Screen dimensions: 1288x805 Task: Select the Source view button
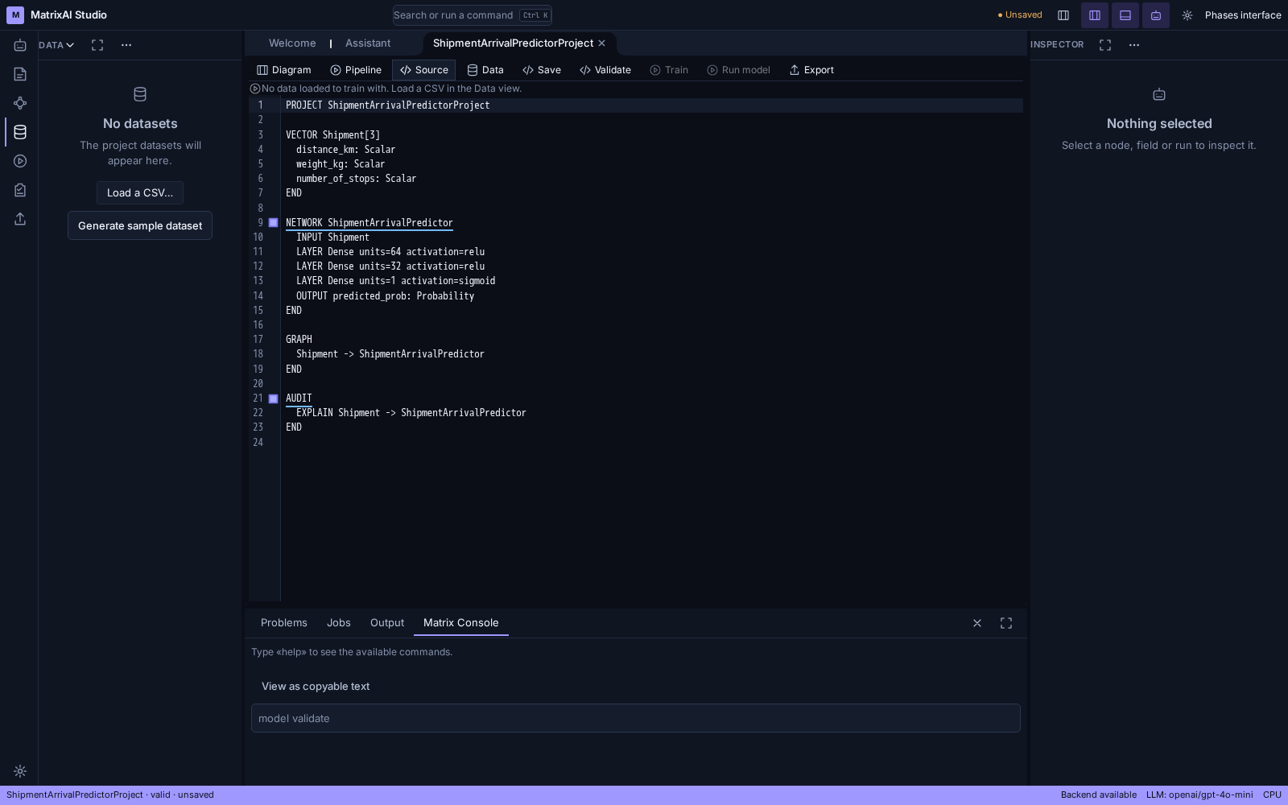click(424, 70)
